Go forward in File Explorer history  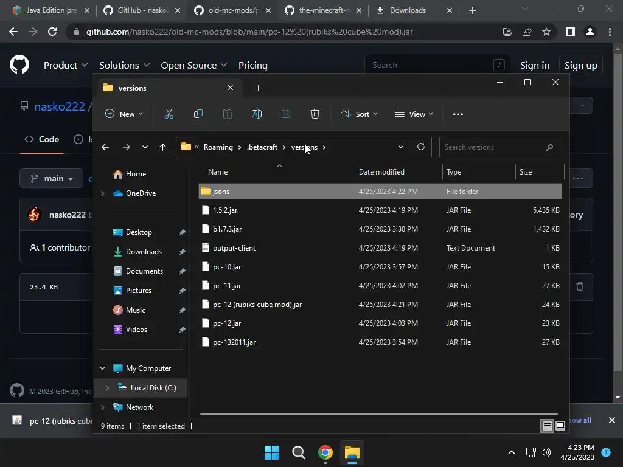click(127, 147)
